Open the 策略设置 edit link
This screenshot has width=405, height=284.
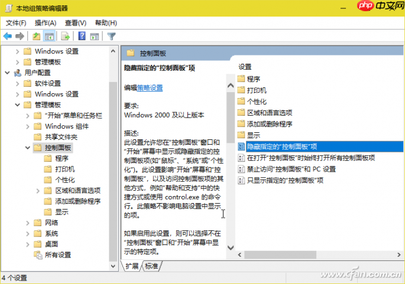coord(150,88)
